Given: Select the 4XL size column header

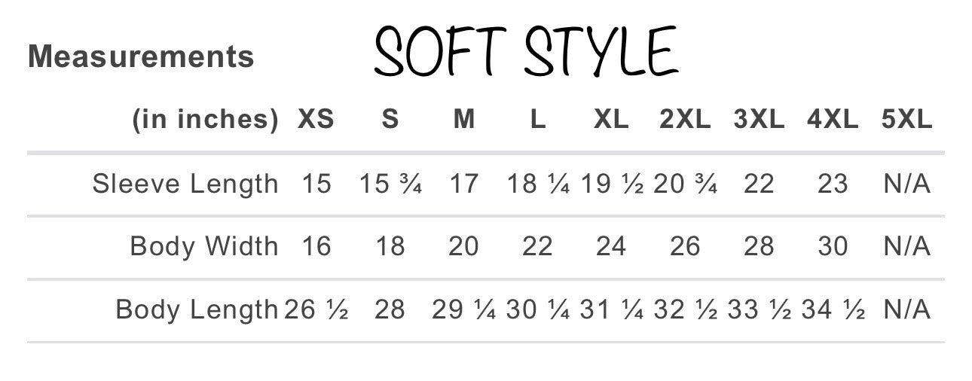Looking at the screenshot, I should coord(833,119).
